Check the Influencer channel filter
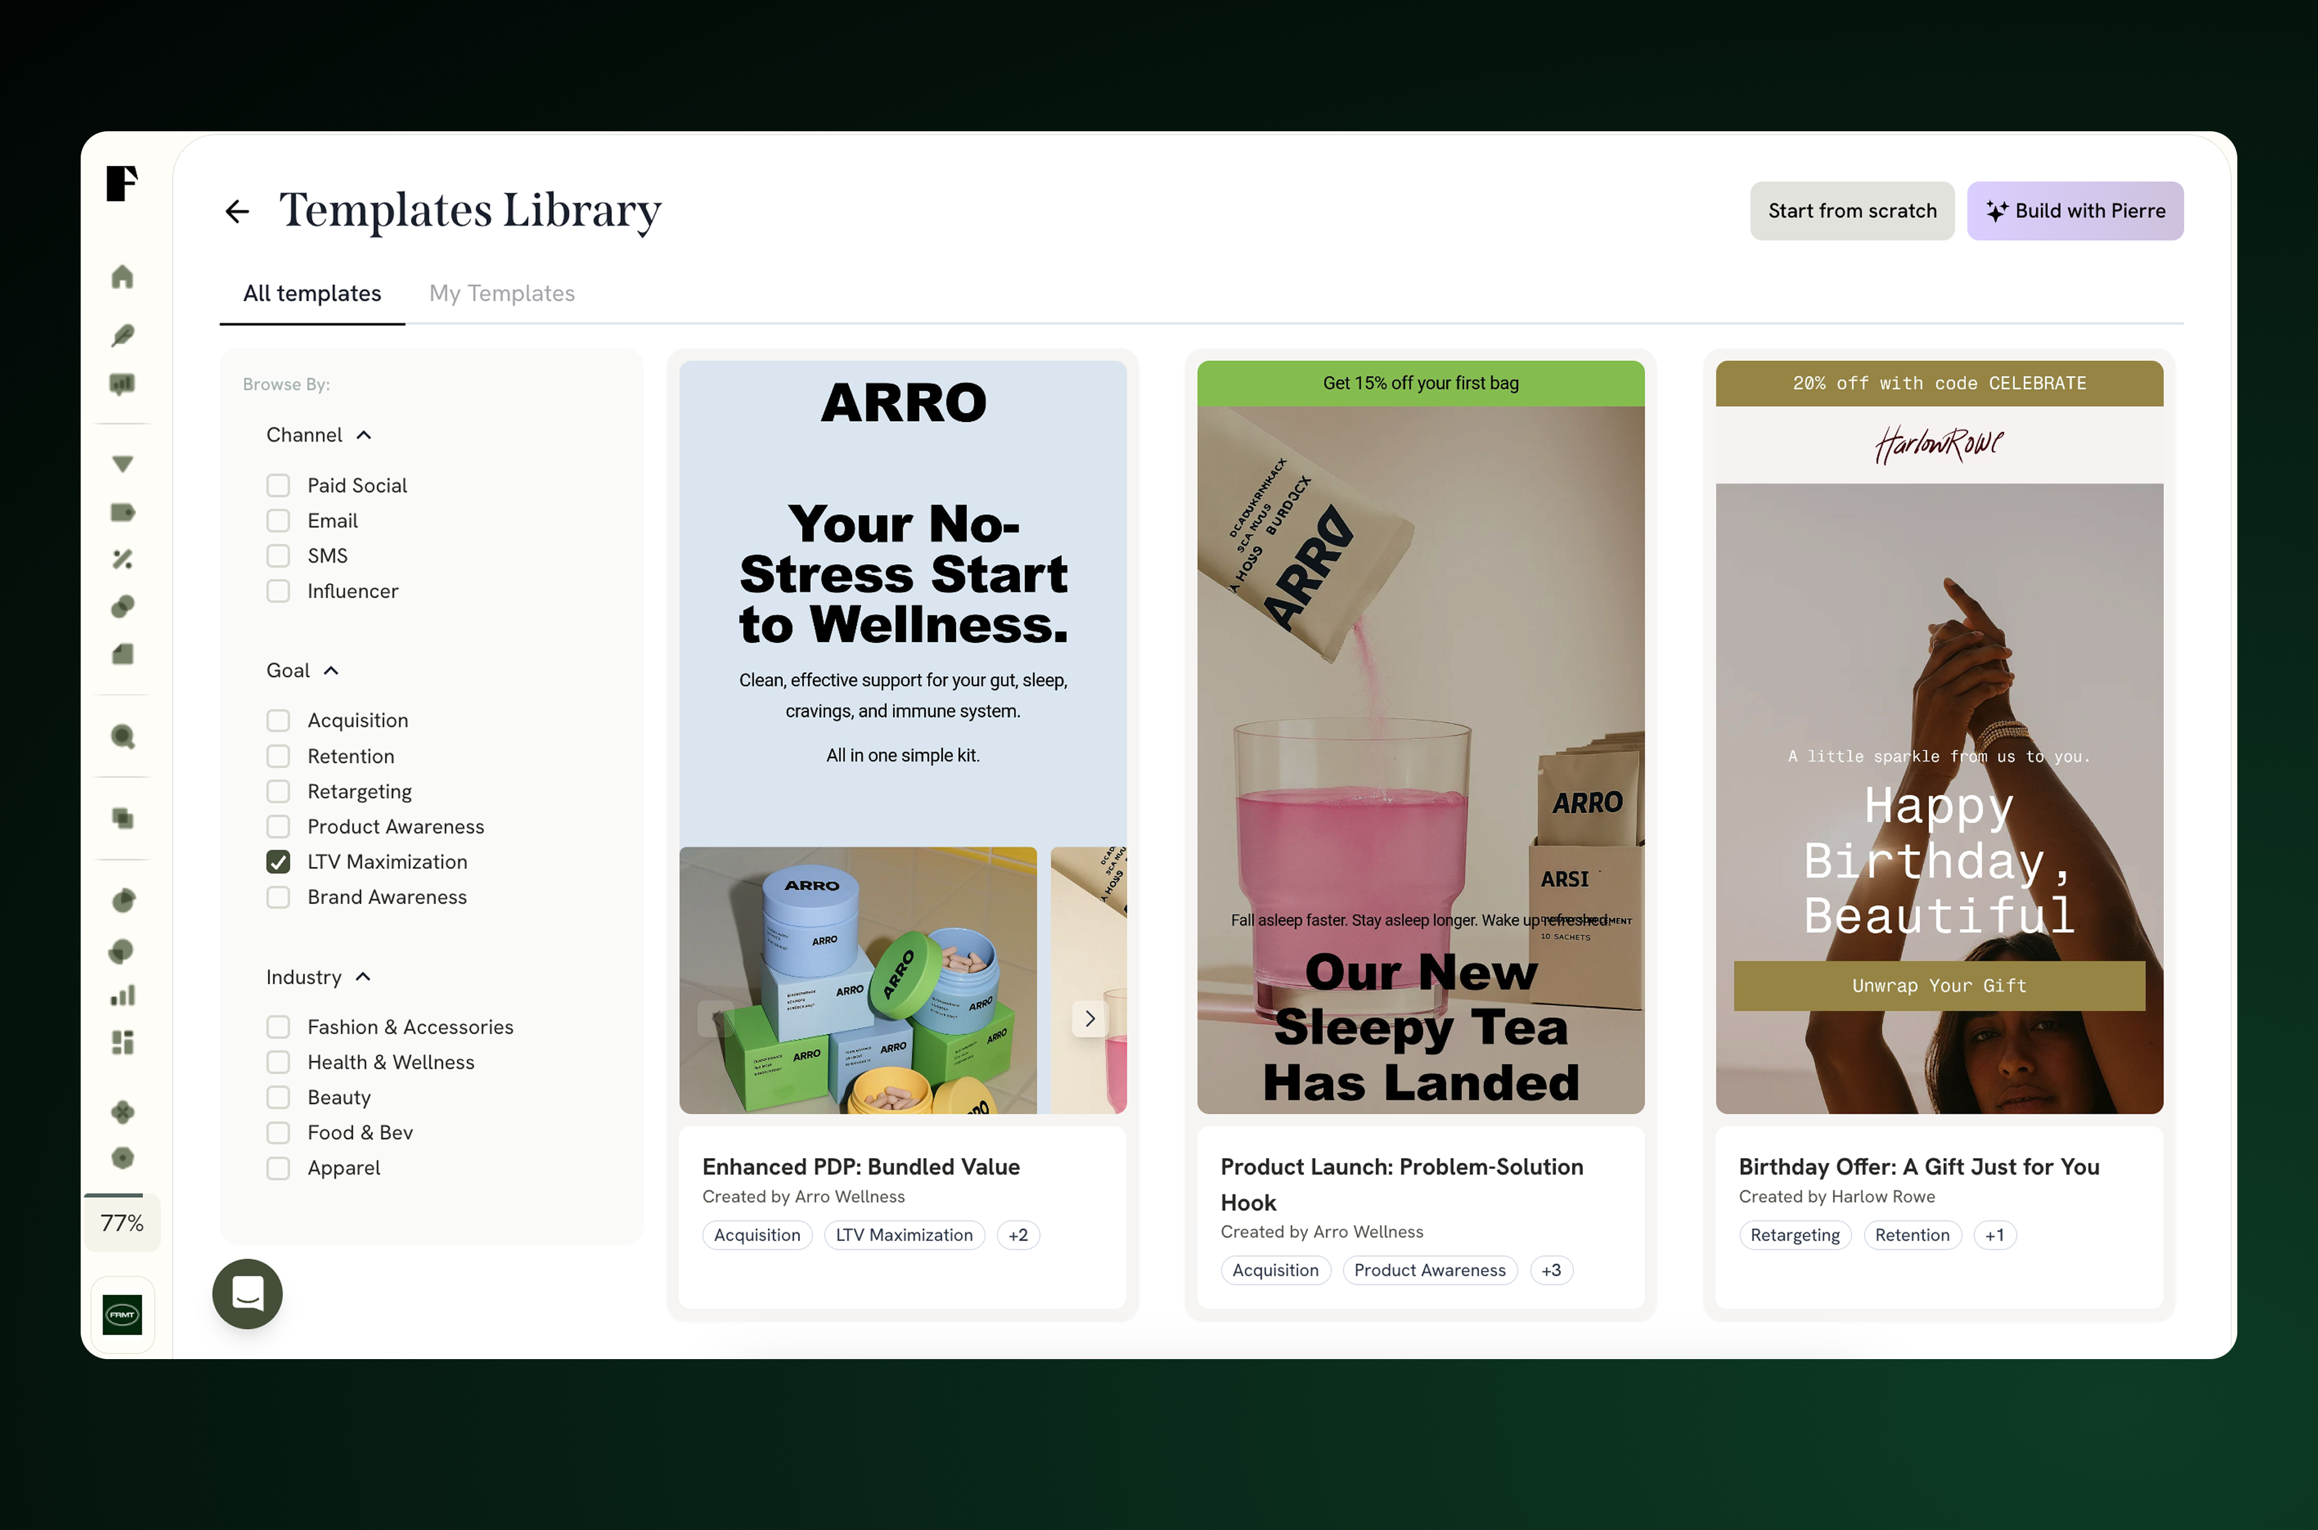Viewport: 2318px width, 1530px height. point(278,591)
